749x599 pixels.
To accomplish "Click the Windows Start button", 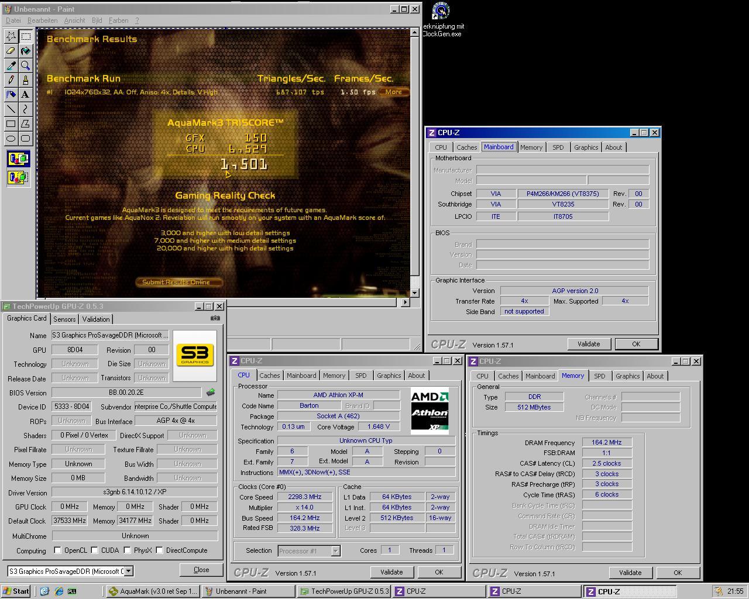I will tap(16, 591).
